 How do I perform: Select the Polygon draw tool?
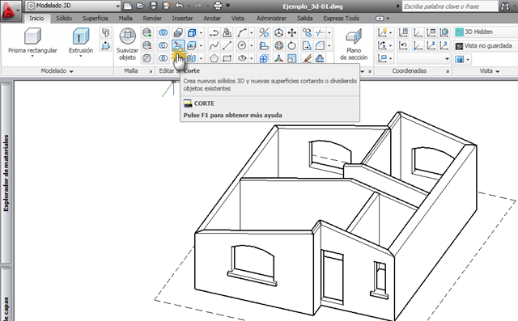coord(214,59)
